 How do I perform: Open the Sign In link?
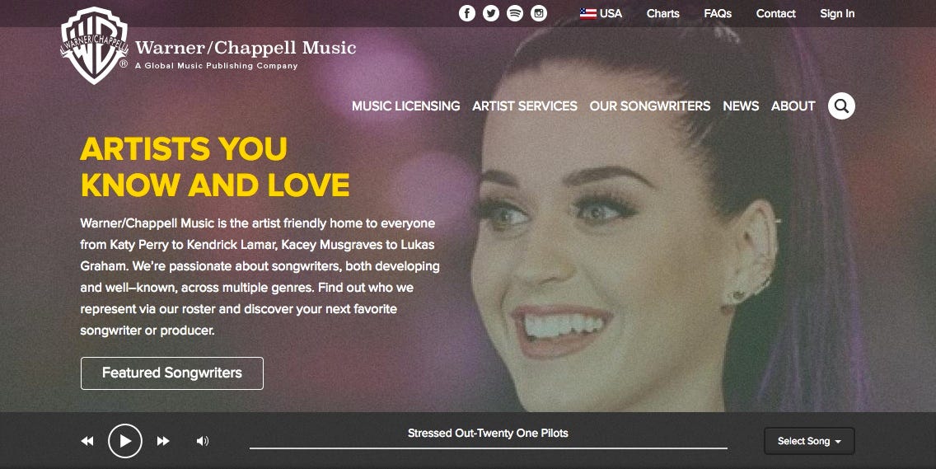[837, 13]
